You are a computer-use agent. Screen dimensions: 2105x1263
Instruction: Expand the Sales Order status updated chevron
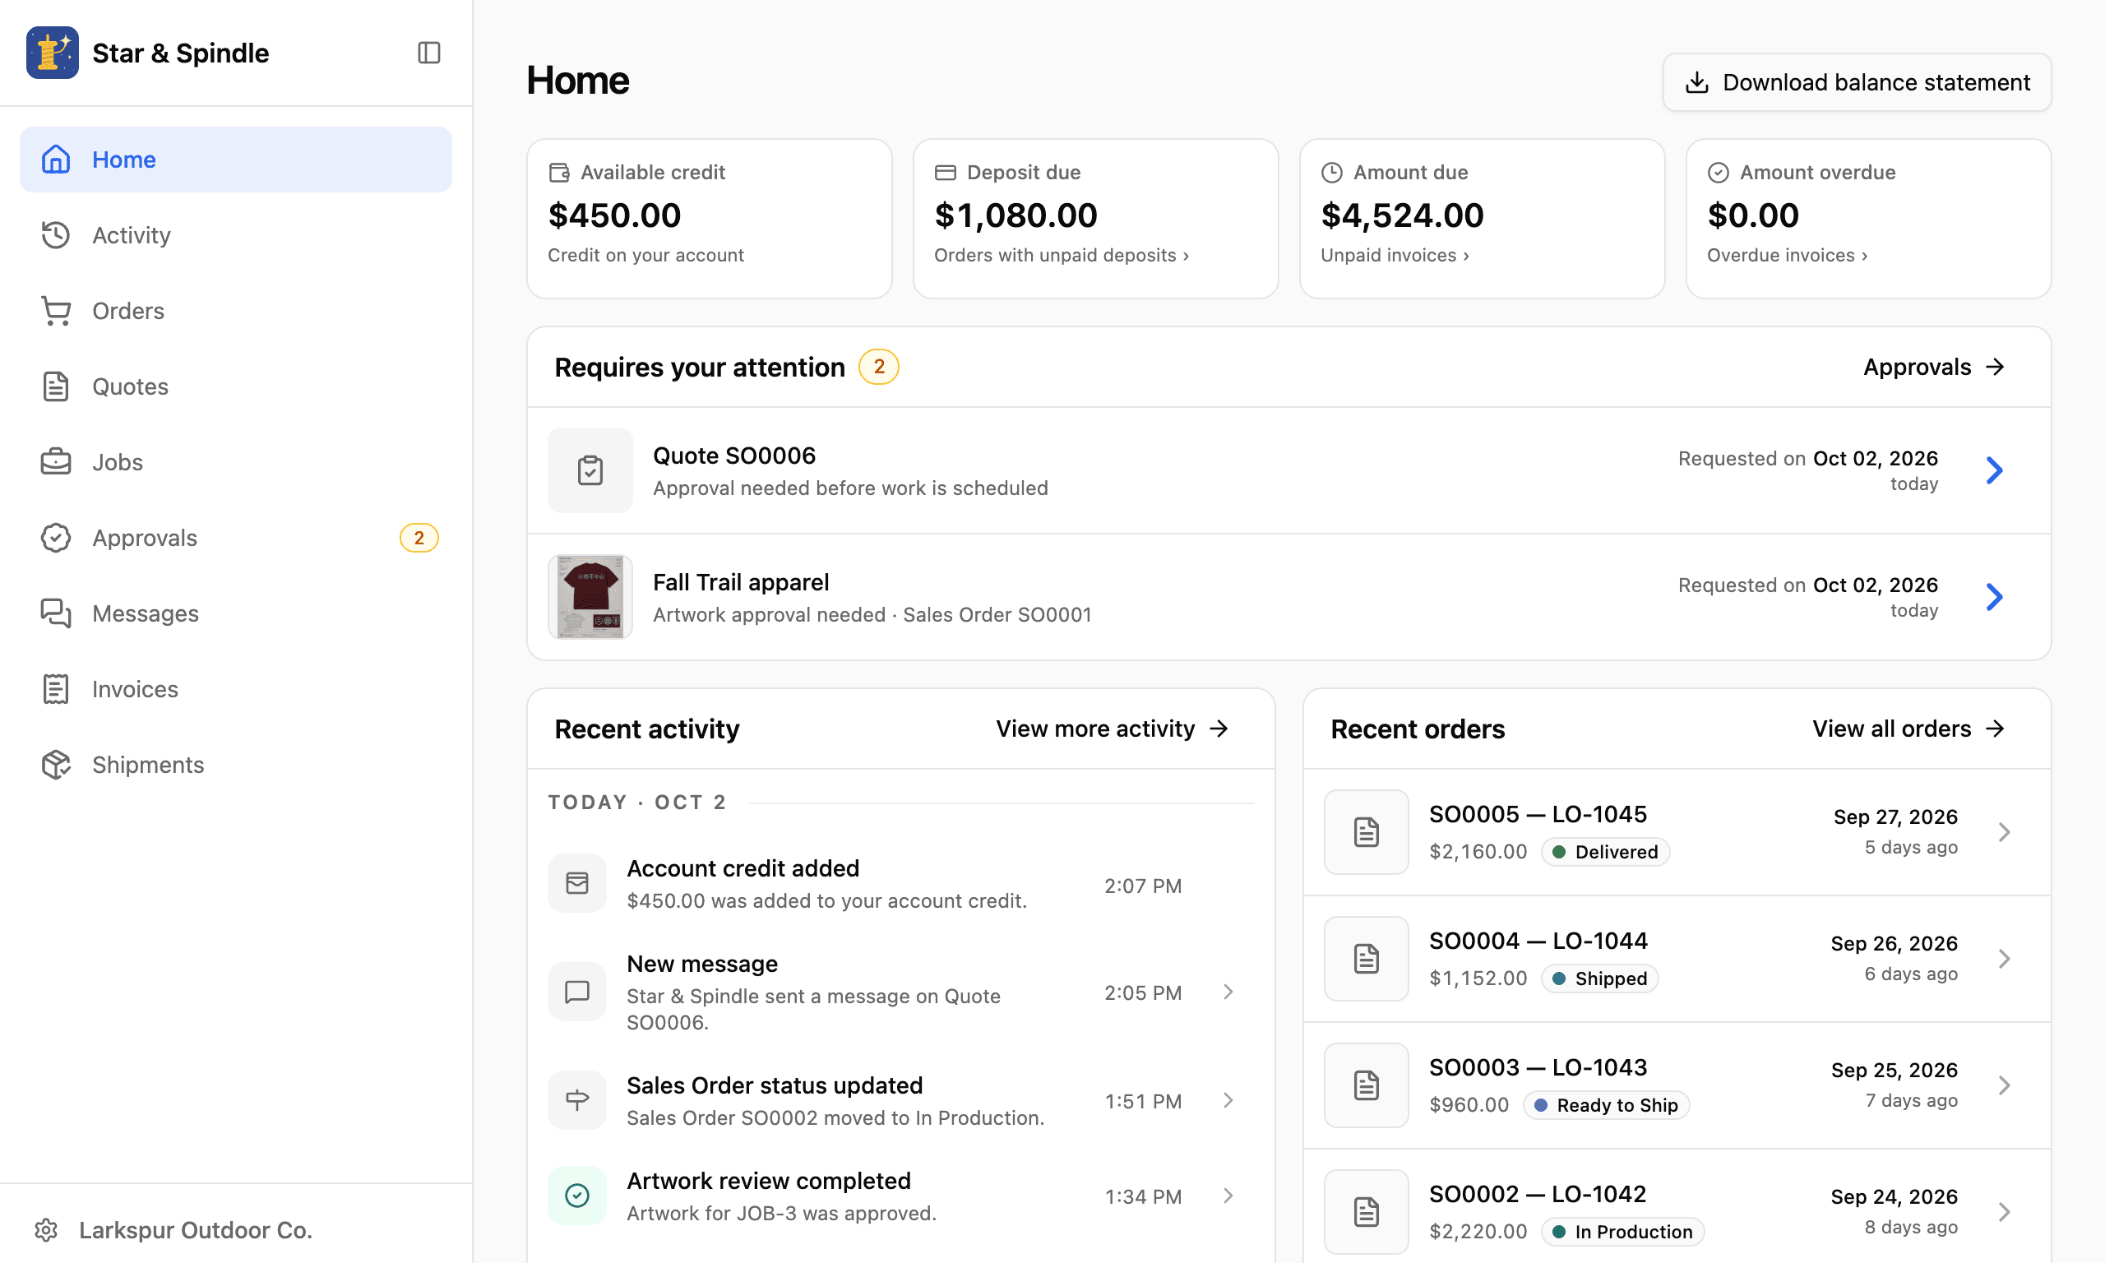pos(1228,1100)
